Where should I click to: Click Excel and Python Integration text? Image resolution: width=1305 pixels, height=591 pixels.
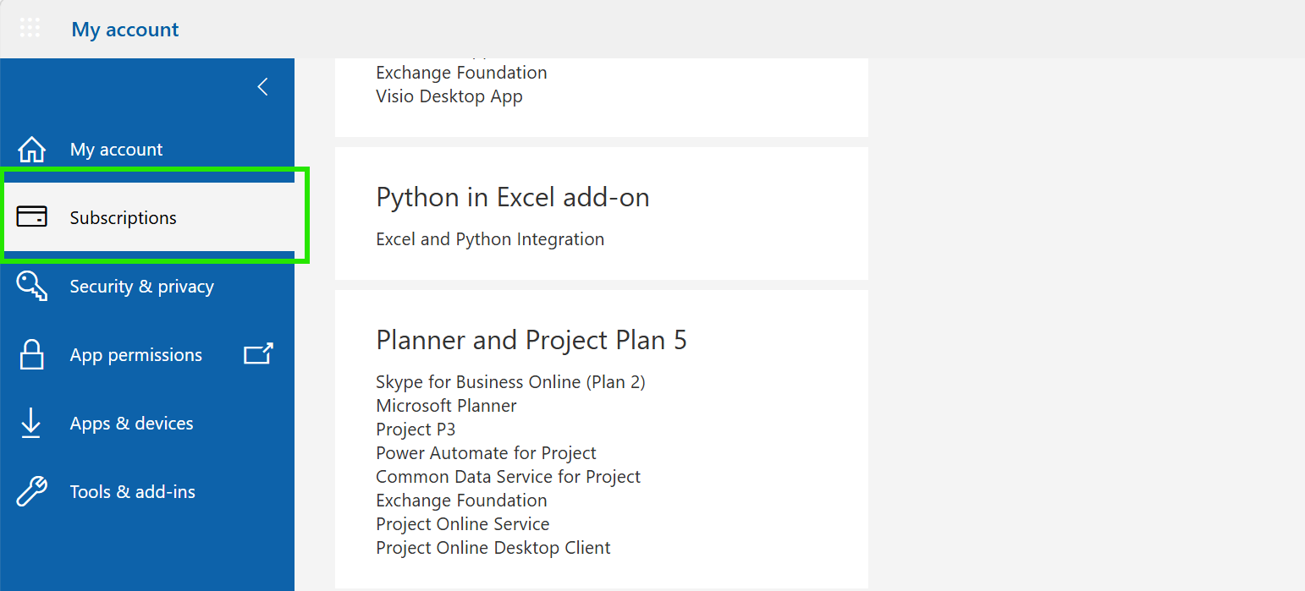click(490, 239)
